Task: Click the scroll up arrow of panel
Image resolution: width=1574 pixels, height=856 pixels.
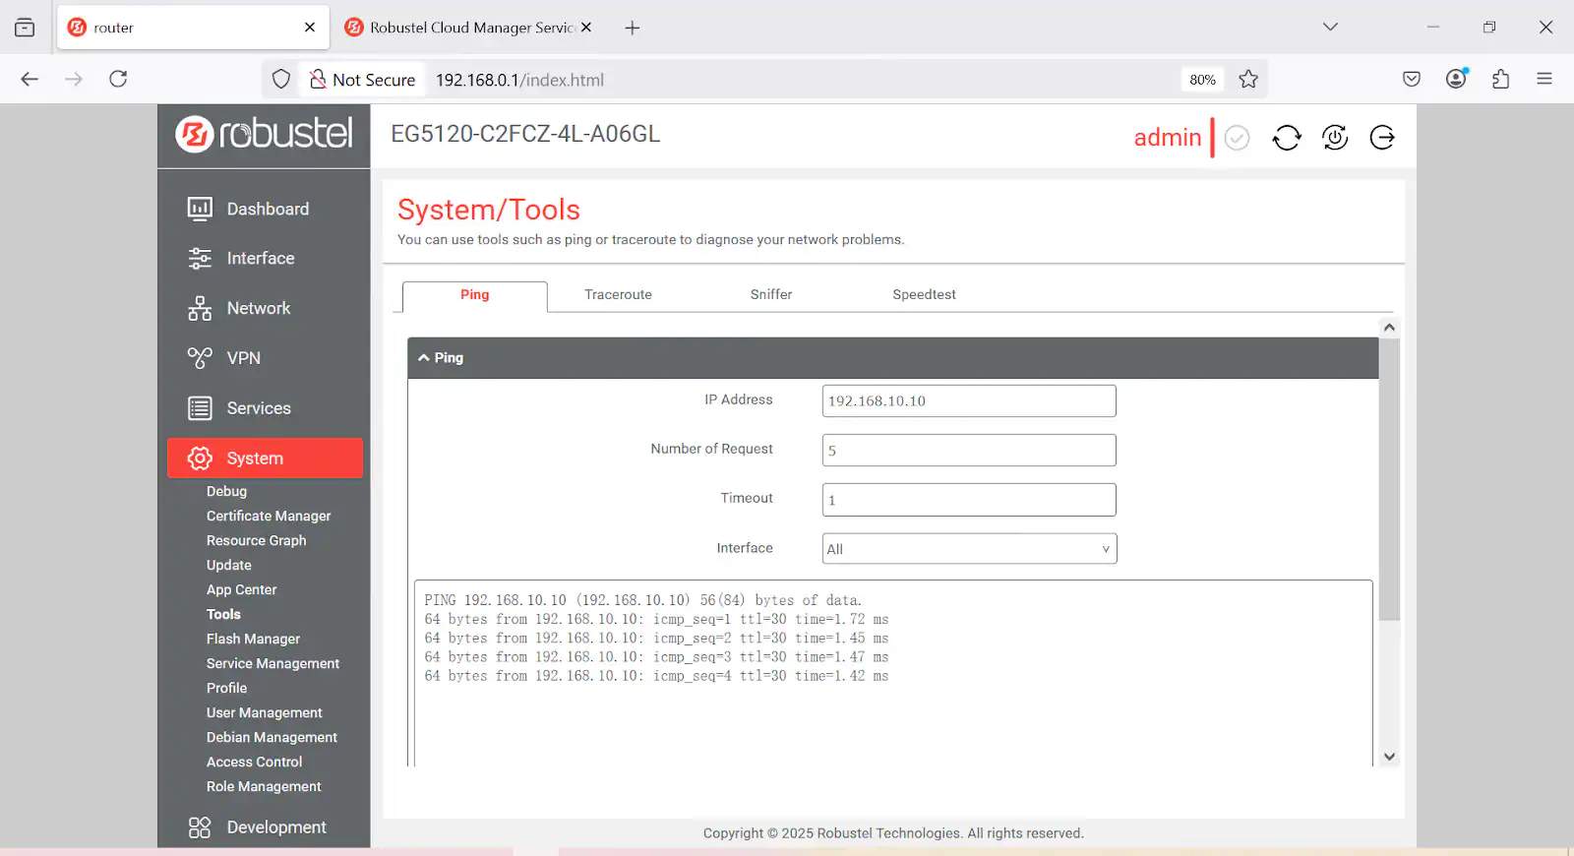Action: (1389, 328)
